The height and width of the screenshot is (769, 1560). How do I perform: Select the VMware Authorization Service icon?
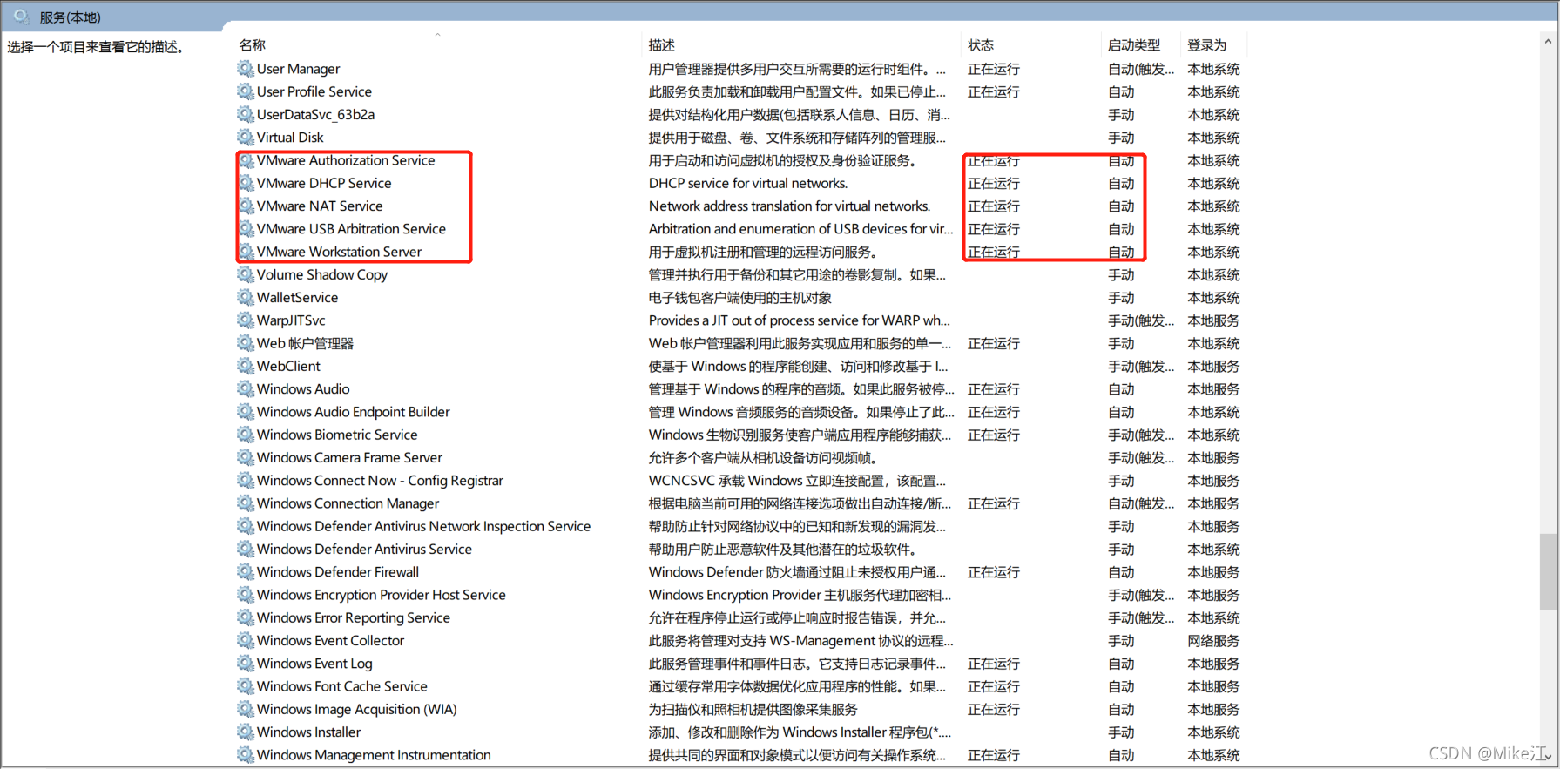pyautogui.click(x=245, y=160)
